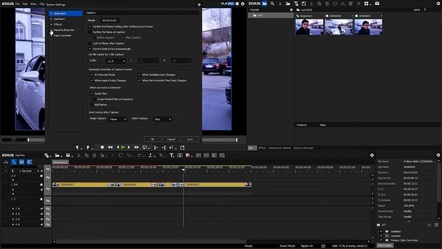Screen dimensions: 442x249
Task: Click the green Play button
Action: [123, 147]
